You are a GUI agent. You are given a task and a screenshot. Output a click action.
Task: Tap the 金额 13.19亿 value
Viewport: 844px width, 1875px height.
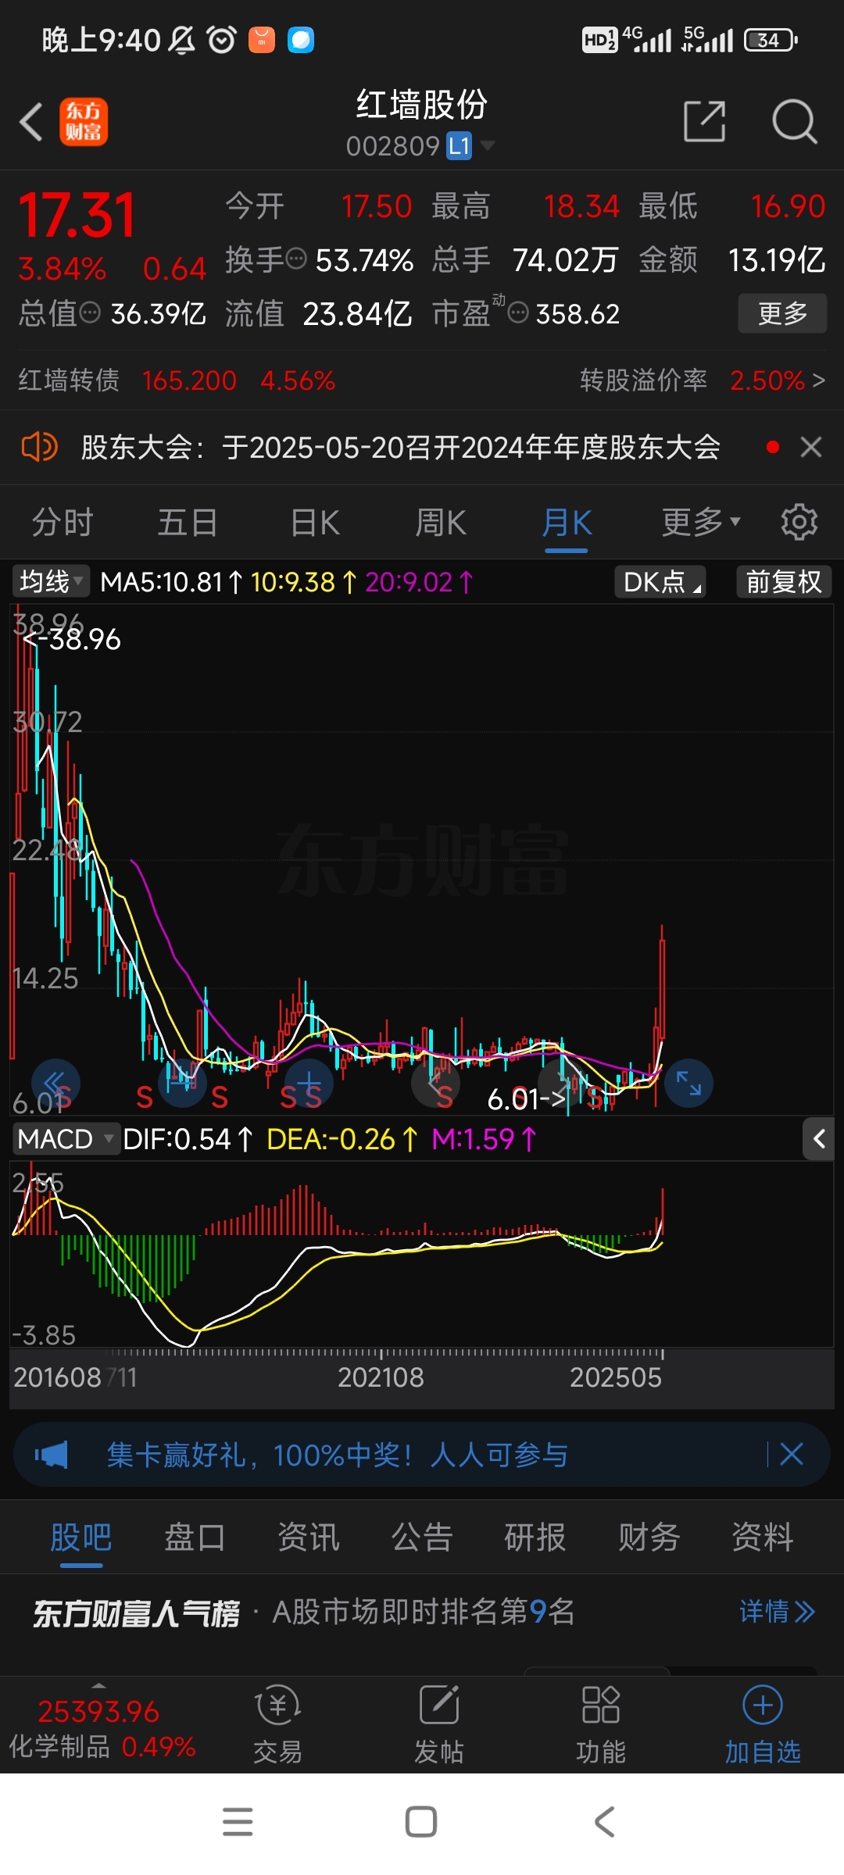(777, 259)
